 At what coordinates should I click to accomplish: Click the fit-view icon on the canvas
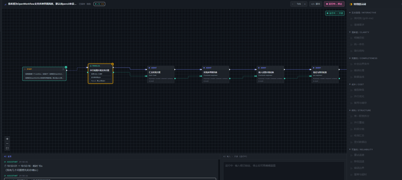click(x=7, y=148)
